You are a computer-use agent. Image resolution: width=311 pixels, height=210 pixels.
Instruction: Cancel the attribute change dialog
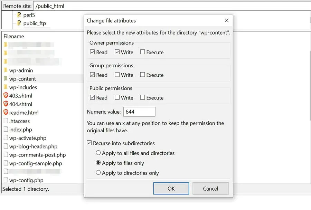[210, 189]
